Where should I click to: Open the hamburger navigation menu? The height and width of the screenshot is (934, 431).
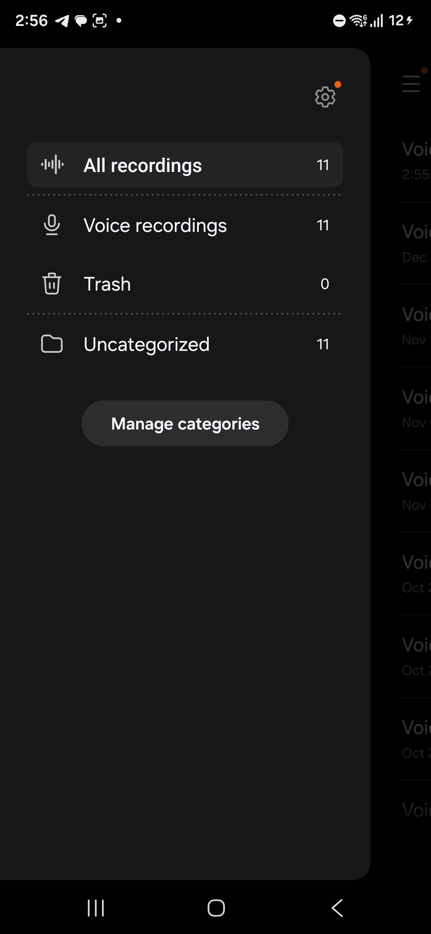[411, 84]
